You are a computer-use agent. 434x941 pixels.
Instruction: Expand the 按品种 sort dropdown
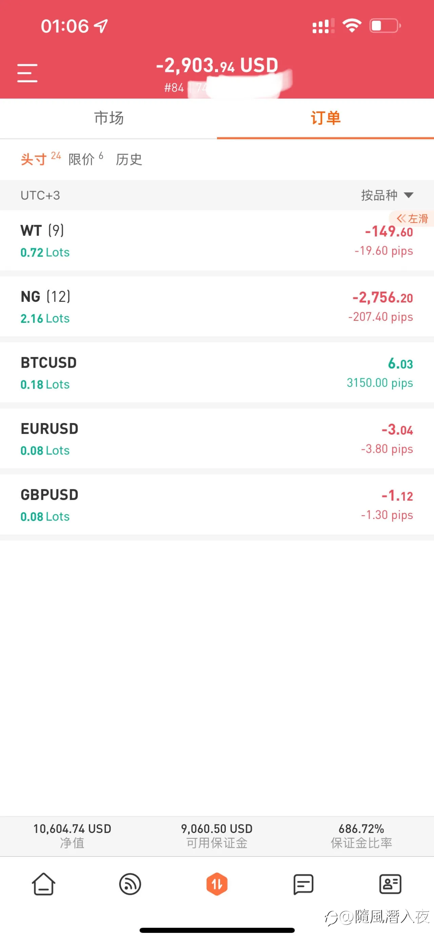[387, 195]
